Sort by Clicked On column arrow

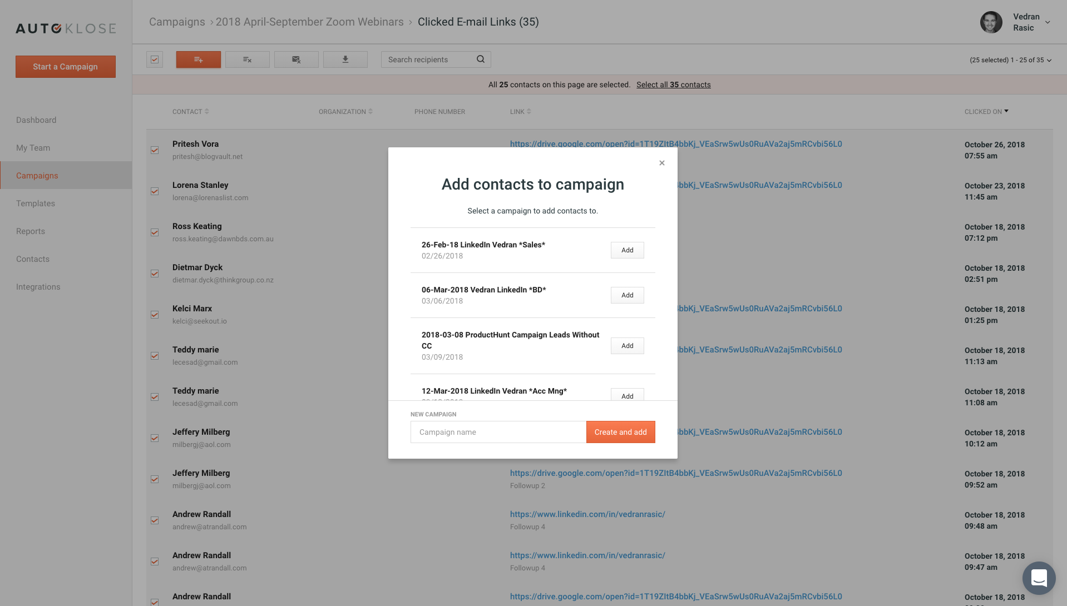[1006, 111]
